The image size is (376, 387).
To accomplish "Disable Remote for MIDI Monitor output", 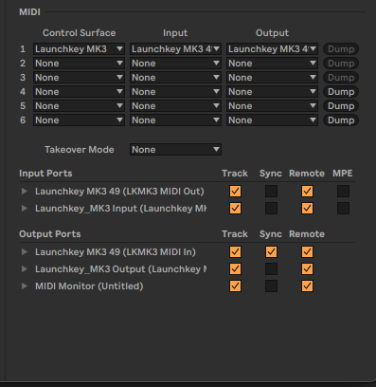I will [x=307, y=286].
